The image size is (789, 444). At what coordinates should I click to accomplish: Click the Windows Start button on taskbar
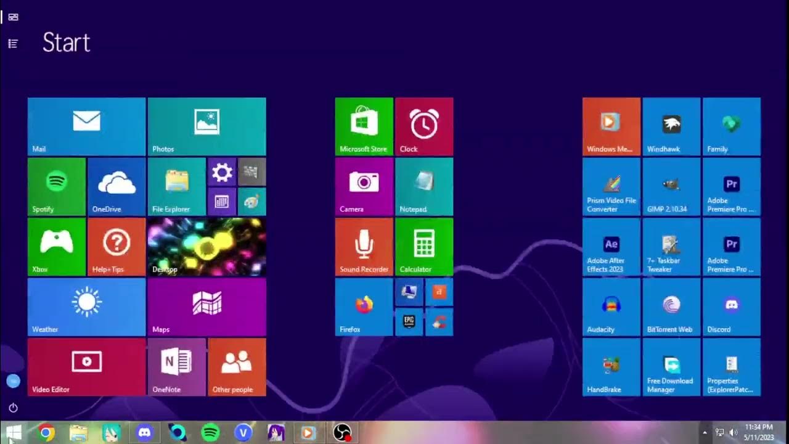point(13,433)
